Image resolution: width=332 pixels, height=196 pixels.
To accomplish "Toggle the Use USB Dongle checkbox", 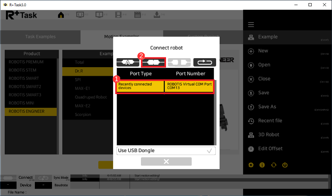I will [x=209, y=151].
